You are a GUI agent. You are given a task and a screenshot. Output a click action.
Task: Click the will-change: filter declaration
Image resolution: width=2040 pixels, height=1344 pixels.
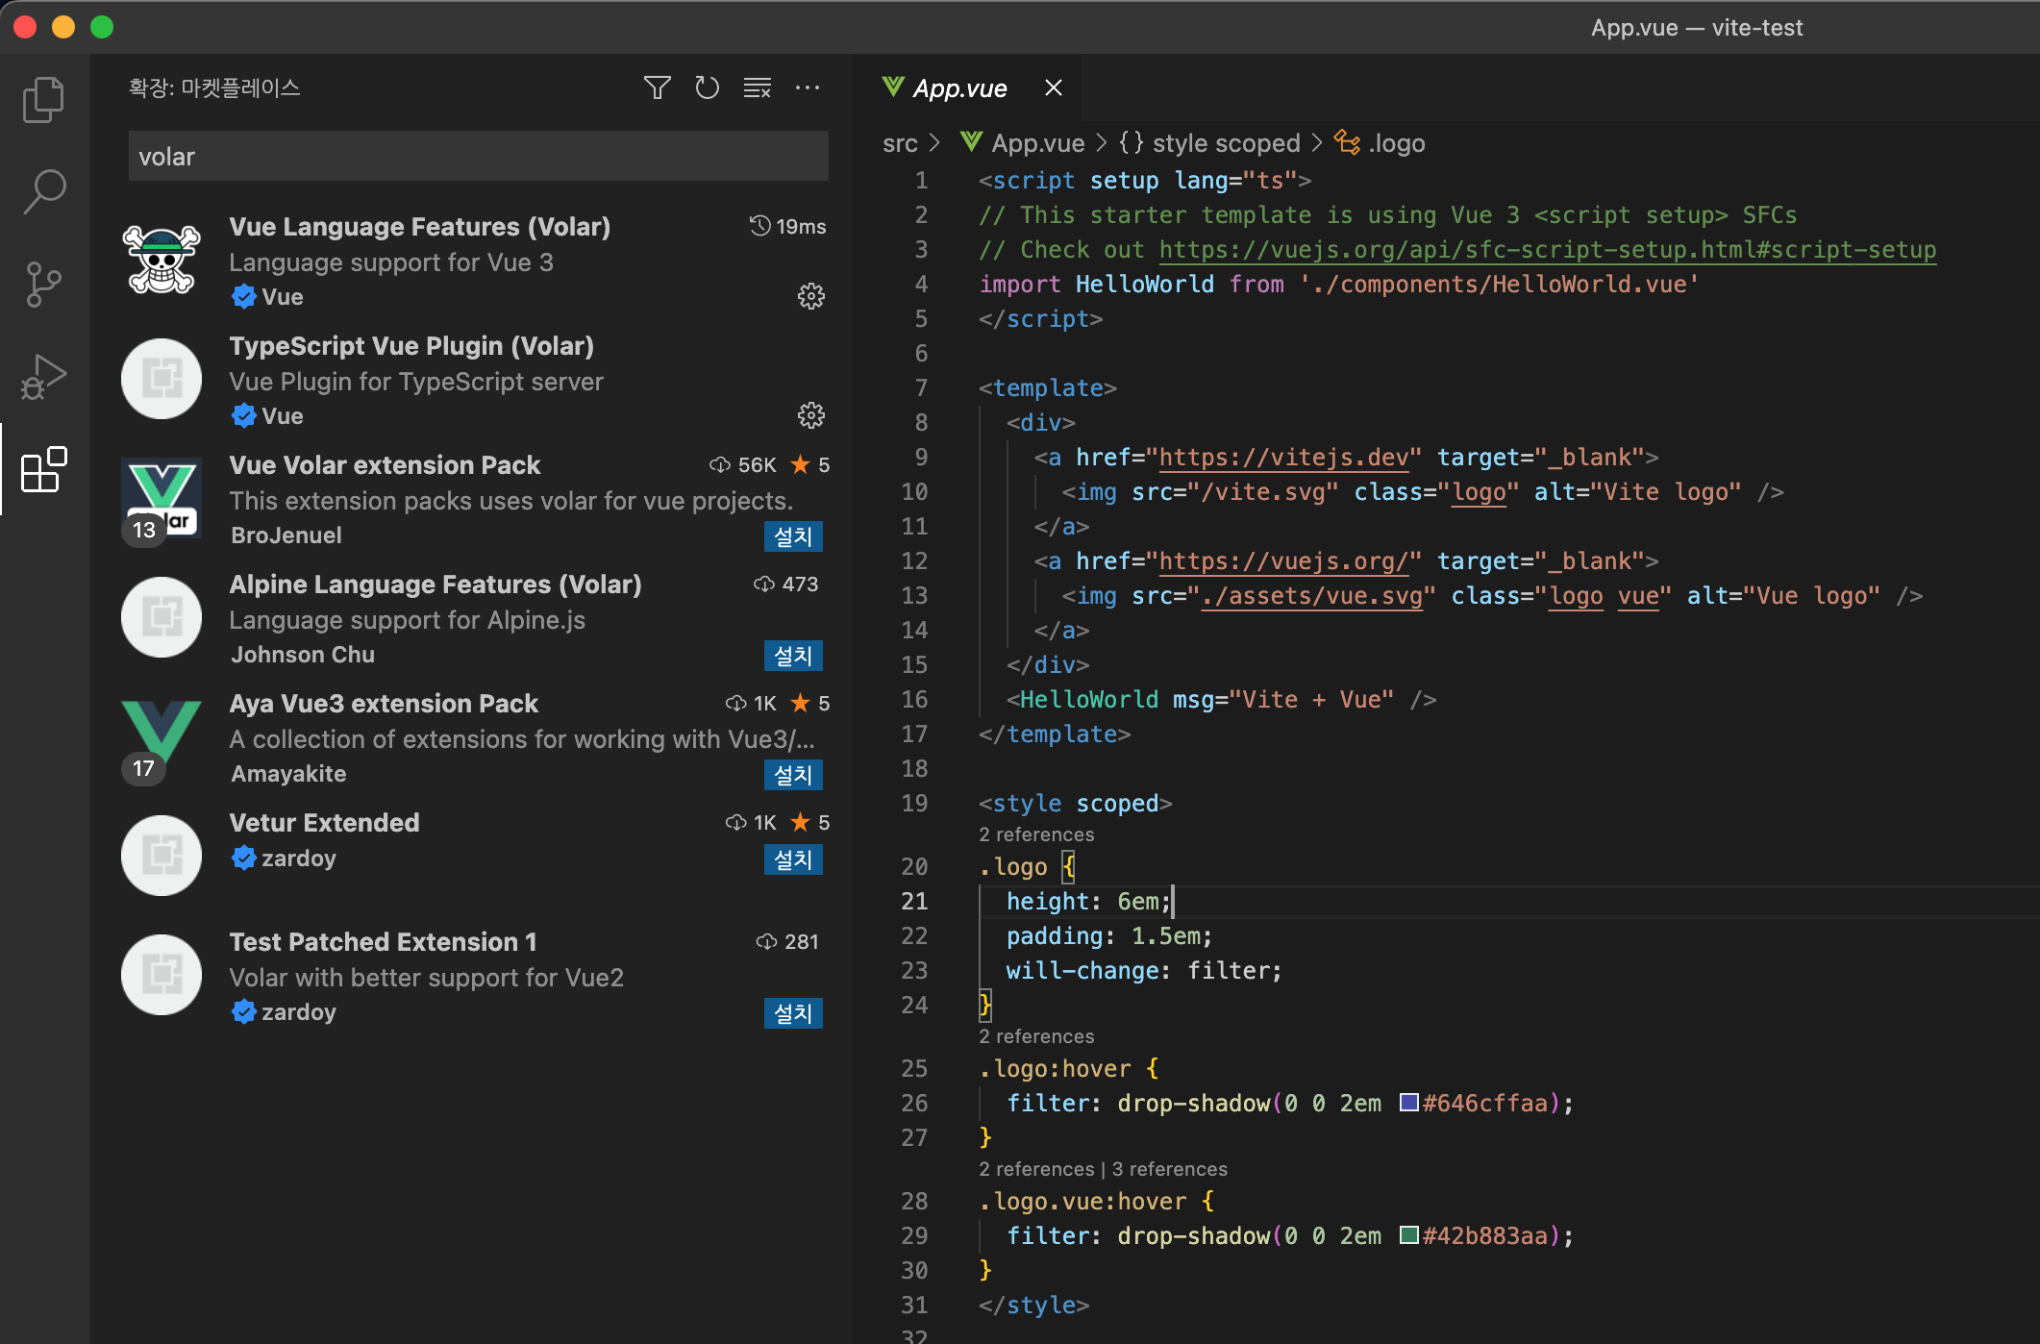1144,971
